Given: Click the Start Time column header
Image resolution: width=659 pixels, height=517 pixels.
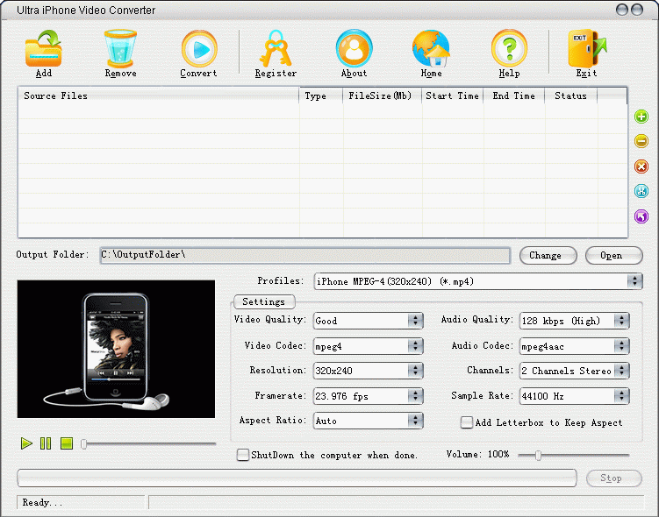Looking at the screenshot, I should tap(452, 96).
